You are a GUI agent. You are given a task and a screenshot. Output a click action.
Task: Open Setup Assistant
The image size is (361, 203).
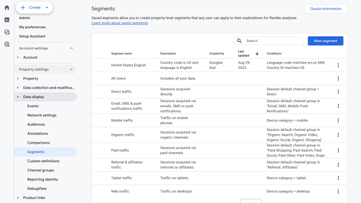point(32,37)
